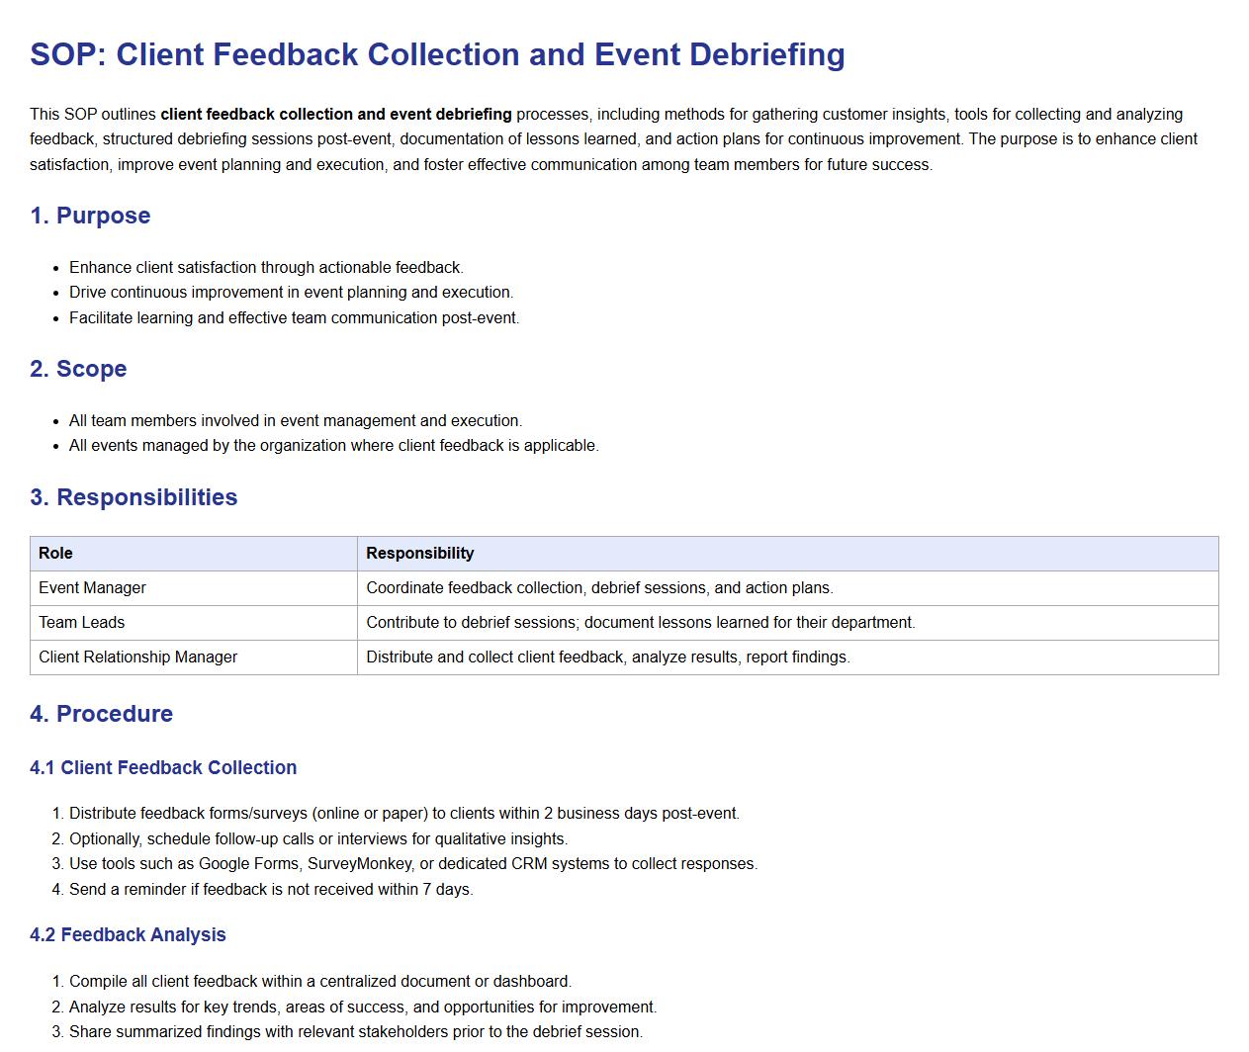Click the "Event Manager" table cell
The image size is (1249, 1052).
[x=92, y=588]
